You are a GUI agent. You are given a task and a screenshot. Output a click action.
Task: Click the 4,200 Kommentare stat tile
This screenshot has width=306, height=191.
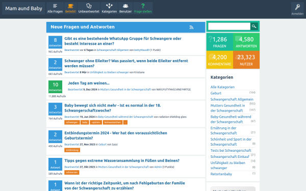coord(220,60)
